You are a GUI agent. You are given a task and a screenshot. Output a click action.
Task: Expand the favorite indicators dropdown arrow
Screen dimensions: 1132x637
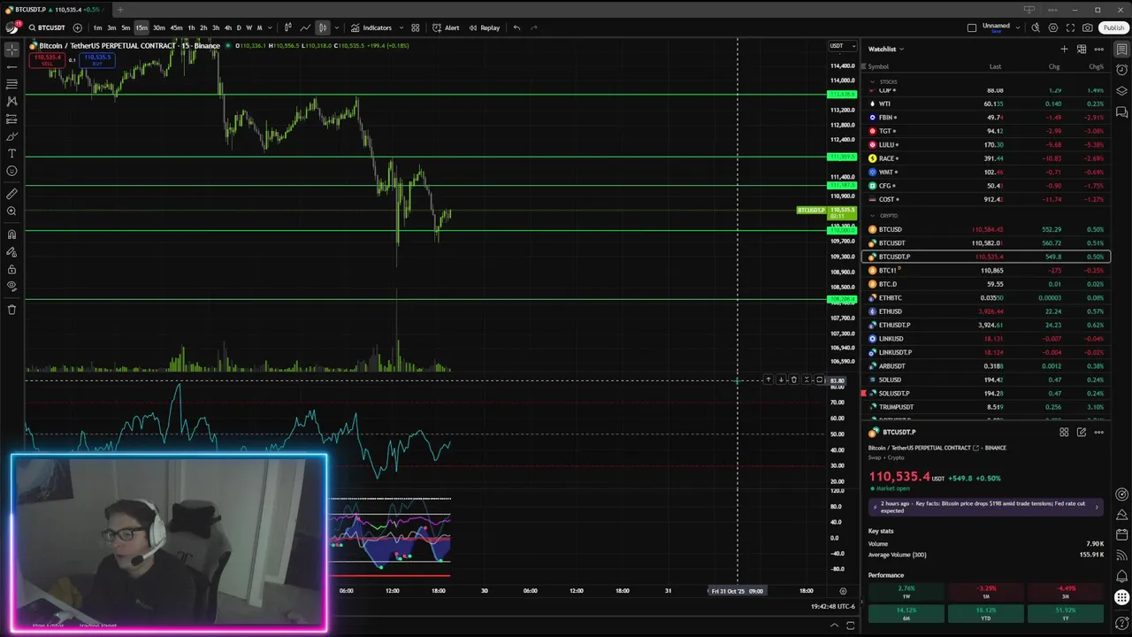(x=401, y=27)
